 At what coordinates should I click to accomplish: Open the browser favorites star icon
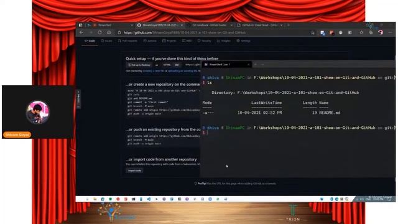click(x=361, y=32)
